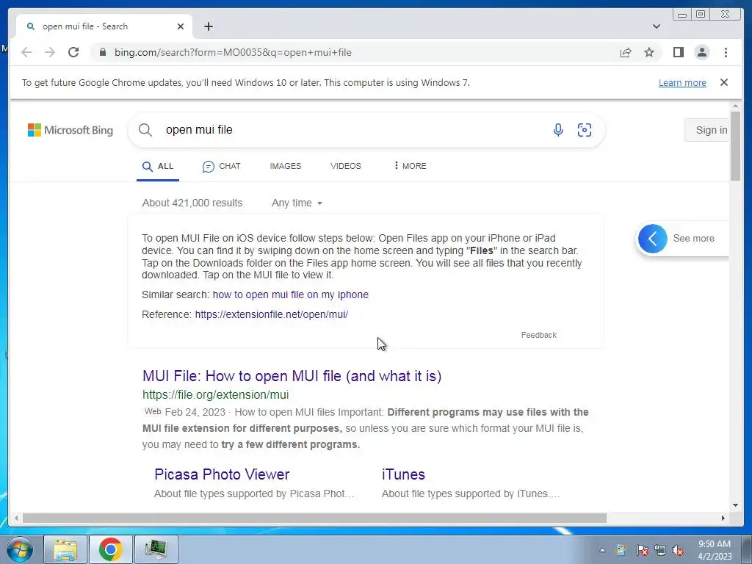This screenshot has width=752, height=564.
Task: Click the vertical scrollbar down arrow
Action: [x=735, y=505]
